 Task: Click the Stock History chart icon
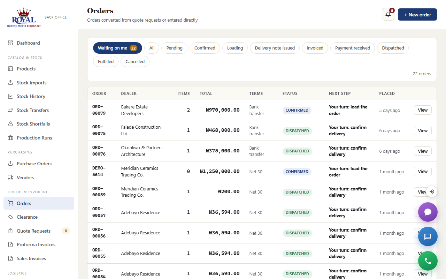tap(10, 96)
